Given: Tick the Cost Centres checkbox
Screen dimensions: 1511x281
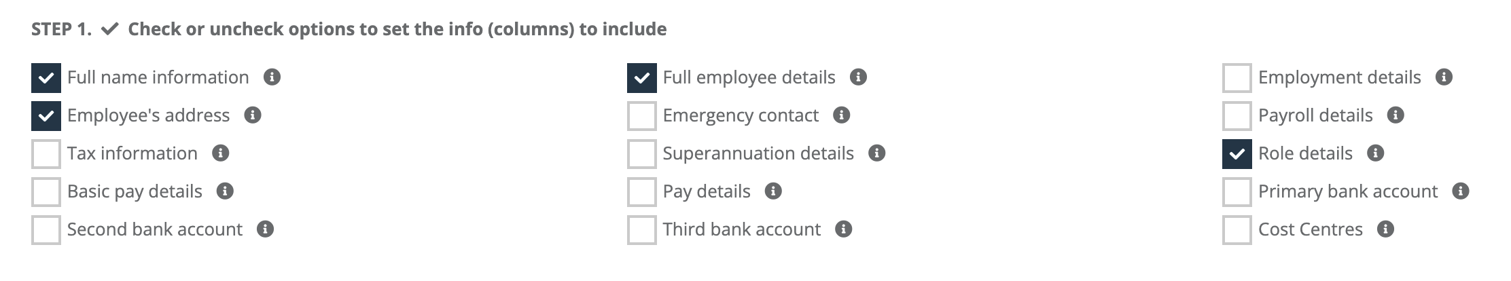Looking at the screenshot, I should point(1237,230).
